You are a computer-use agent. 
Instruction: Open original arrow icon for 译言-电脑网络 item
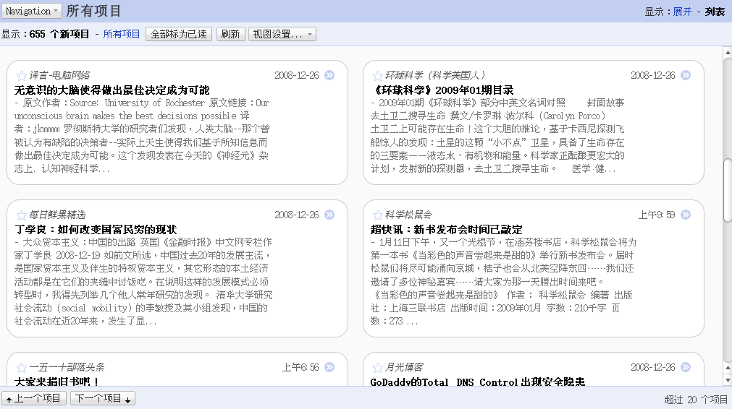pos(329,75)
